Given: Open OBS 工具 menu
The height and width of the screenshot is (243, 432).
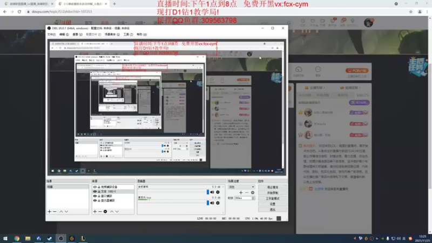Looking at the screenshot, I should (128, 35).
